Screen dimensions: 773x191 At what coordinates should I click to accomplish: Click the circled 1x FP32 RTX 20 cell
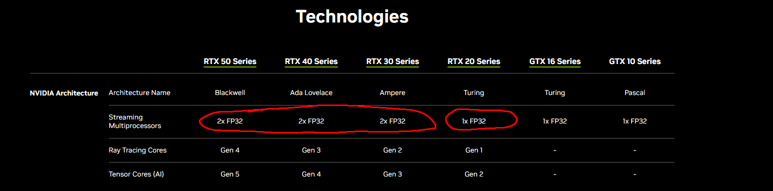click(x=473, y=121)
